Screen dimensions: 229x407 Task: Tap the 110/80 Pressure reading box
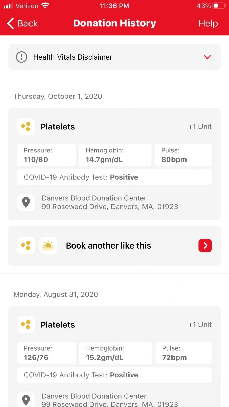[46, 155]
